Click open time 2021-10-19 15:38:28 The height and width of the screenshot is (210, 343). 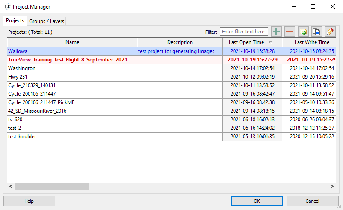click(x=252, y=51)
